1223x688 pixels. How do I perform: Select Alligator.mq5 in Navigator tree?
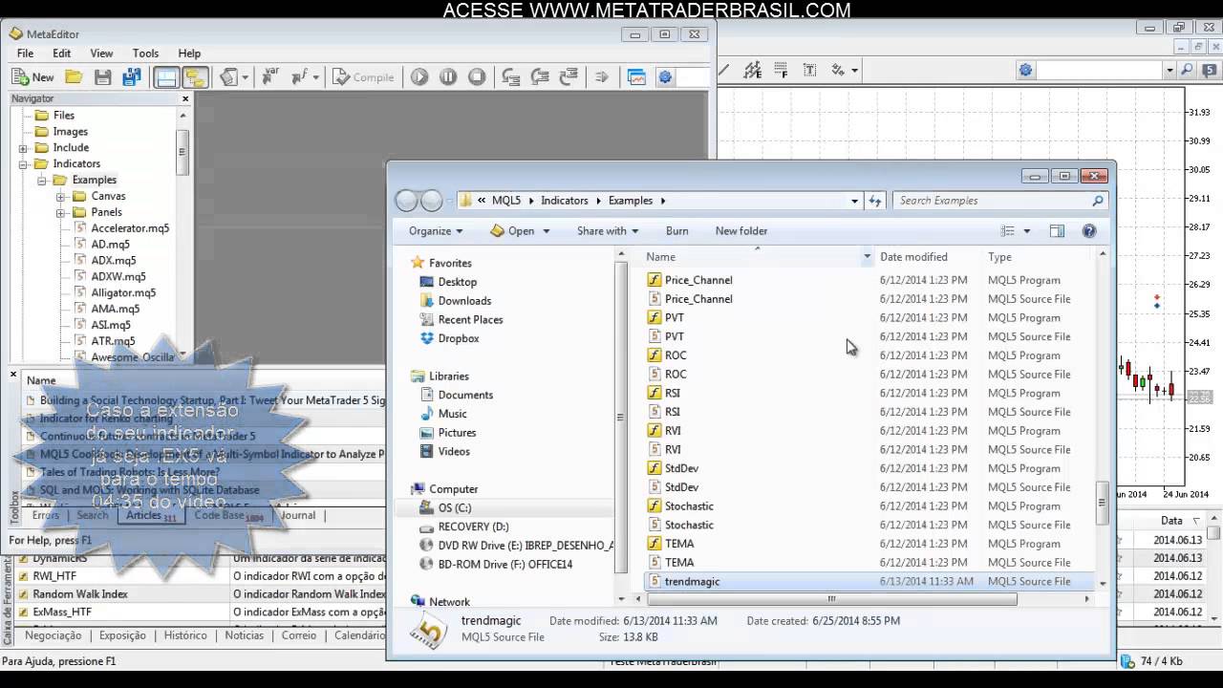(123, 293)
